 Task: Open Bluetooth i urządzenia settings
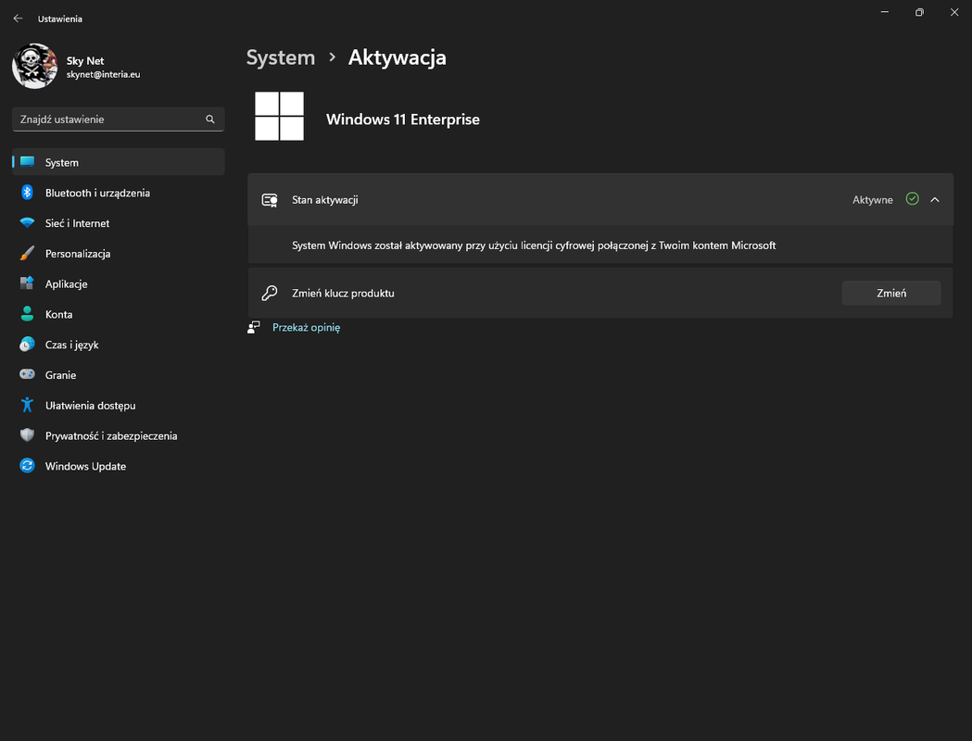(118, 193)
